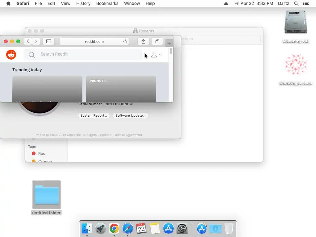Click the search magnifier icon in Reddit

pos(32,55)
